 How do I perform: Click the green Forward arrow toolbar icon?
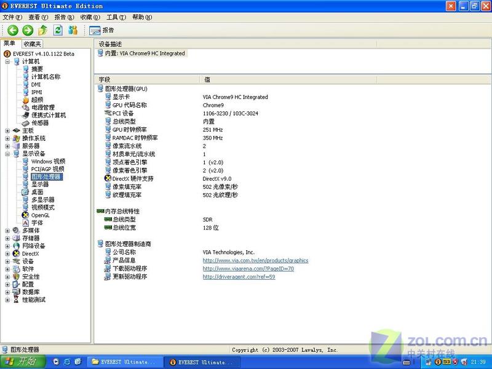tap(28, 30)
